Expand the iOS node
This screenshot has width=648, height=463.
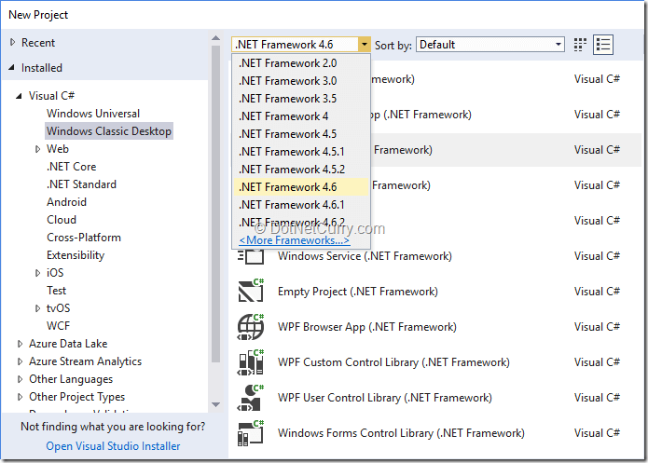37,273
